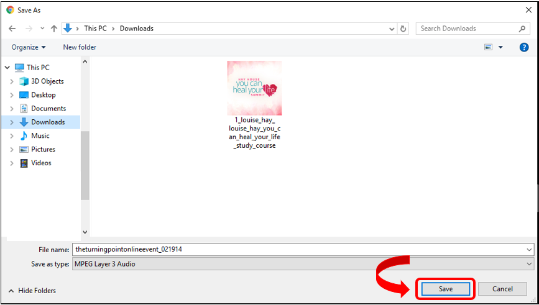Select the louise_hay study course file thumbnail
Viewport: 539px width, 305px height.
pos(254,88)
